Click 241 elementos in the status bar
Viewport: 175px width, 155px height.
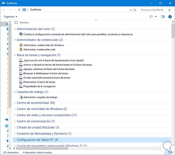[11, 152]
